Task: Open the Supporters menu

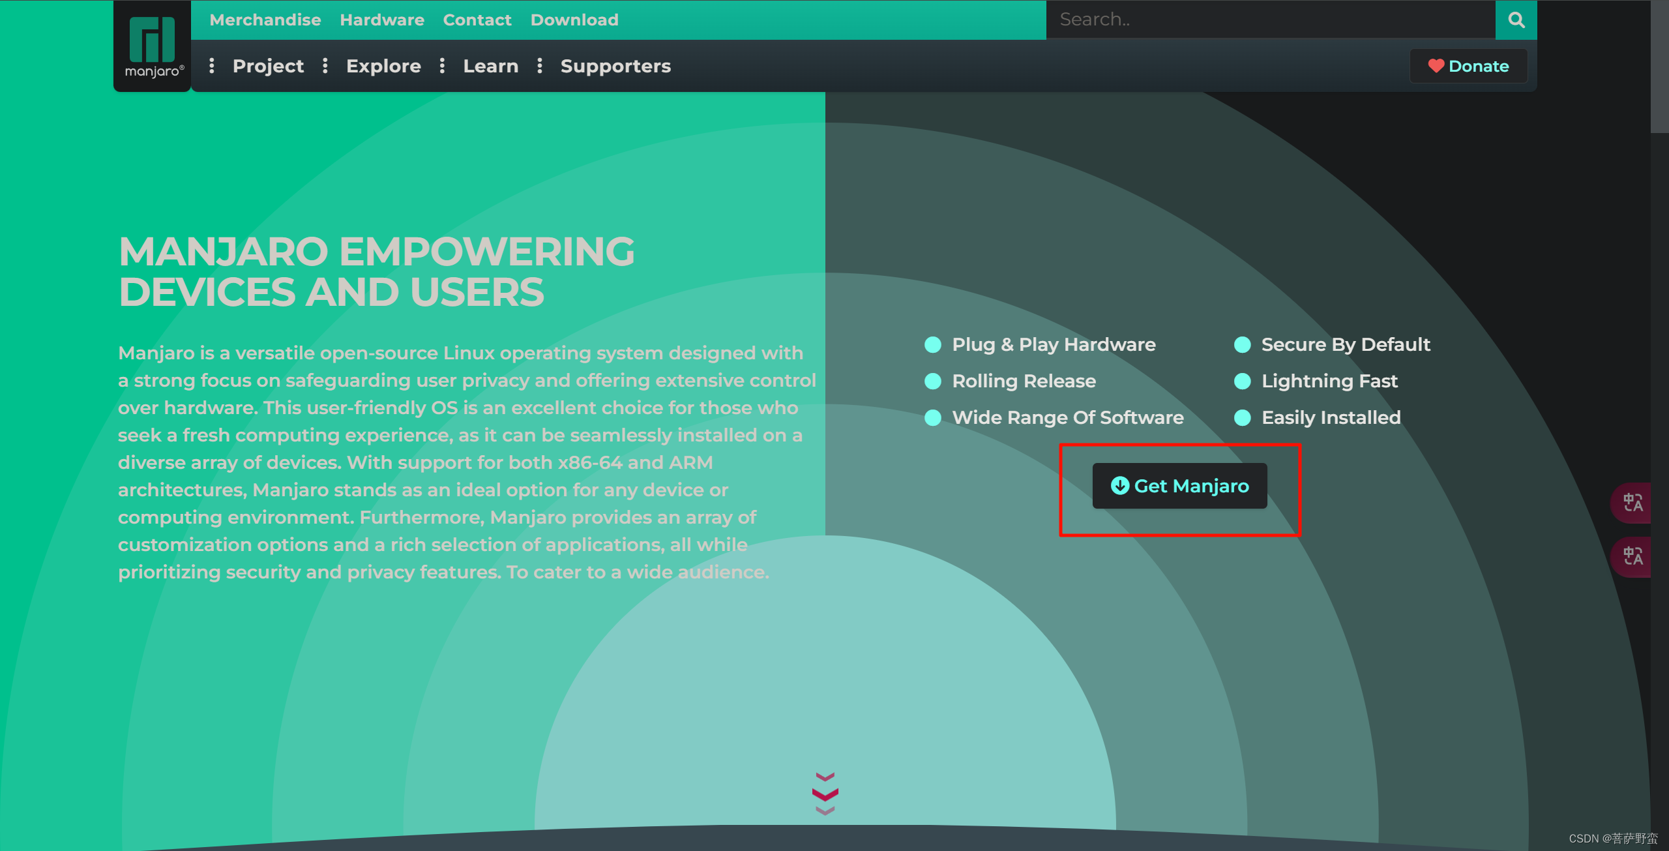Action: [x=615, y=66]
